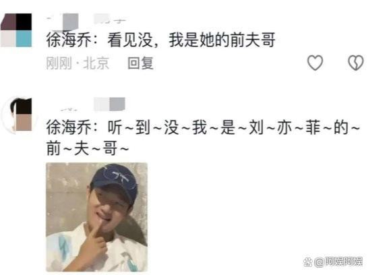The image size is (370, 275).
Task: Open the four-color mosaic avatar profile
Action: pos(16,30)
